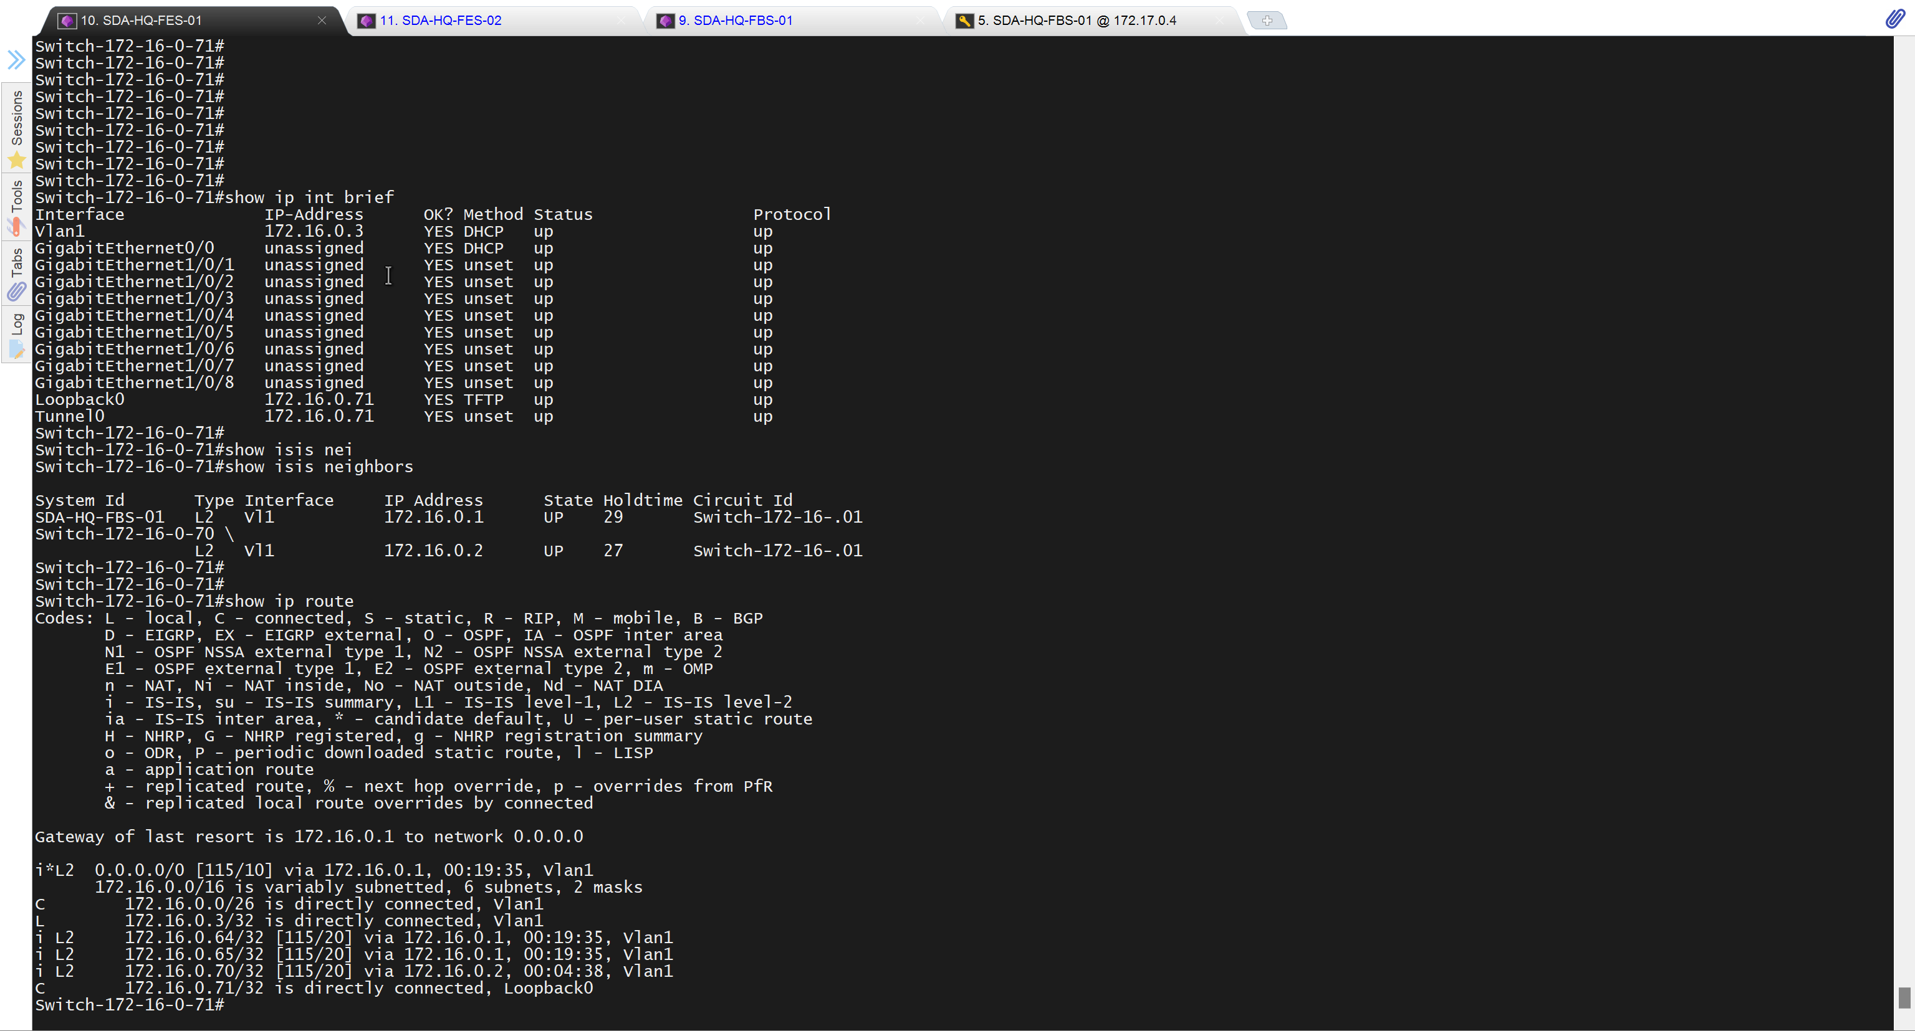This screenshot has width=1915, height=1031.
Task: Click the purple session icon on tab 11
Action: [367, 21]
